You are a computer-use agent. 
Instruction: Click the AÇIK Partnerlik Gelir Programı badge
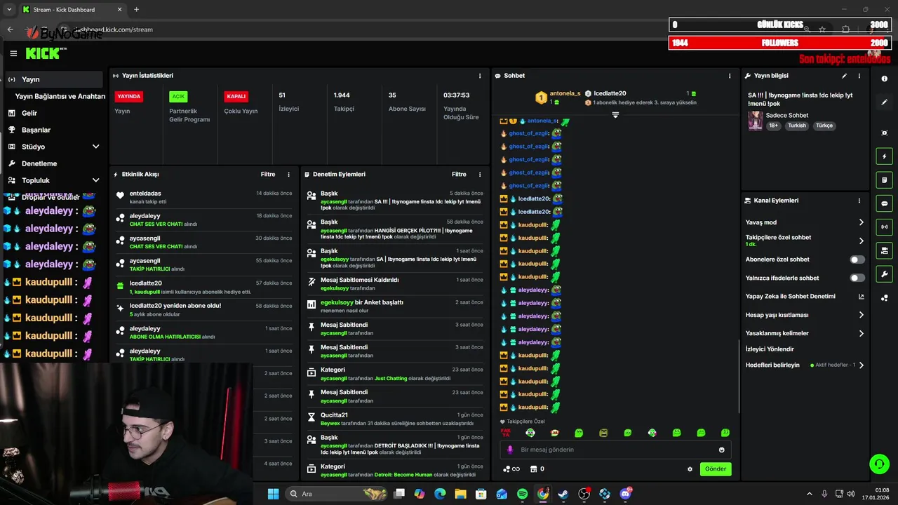pos(178,96)
